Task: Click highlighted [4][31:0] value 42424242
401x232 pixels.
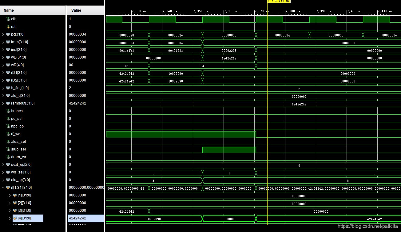Action: click(86, 218)
